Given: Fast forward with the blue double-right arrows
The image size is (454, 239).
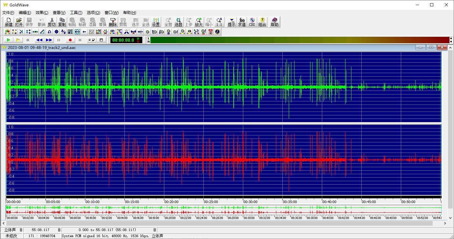Looking at the screenshot, I should 49,40.
